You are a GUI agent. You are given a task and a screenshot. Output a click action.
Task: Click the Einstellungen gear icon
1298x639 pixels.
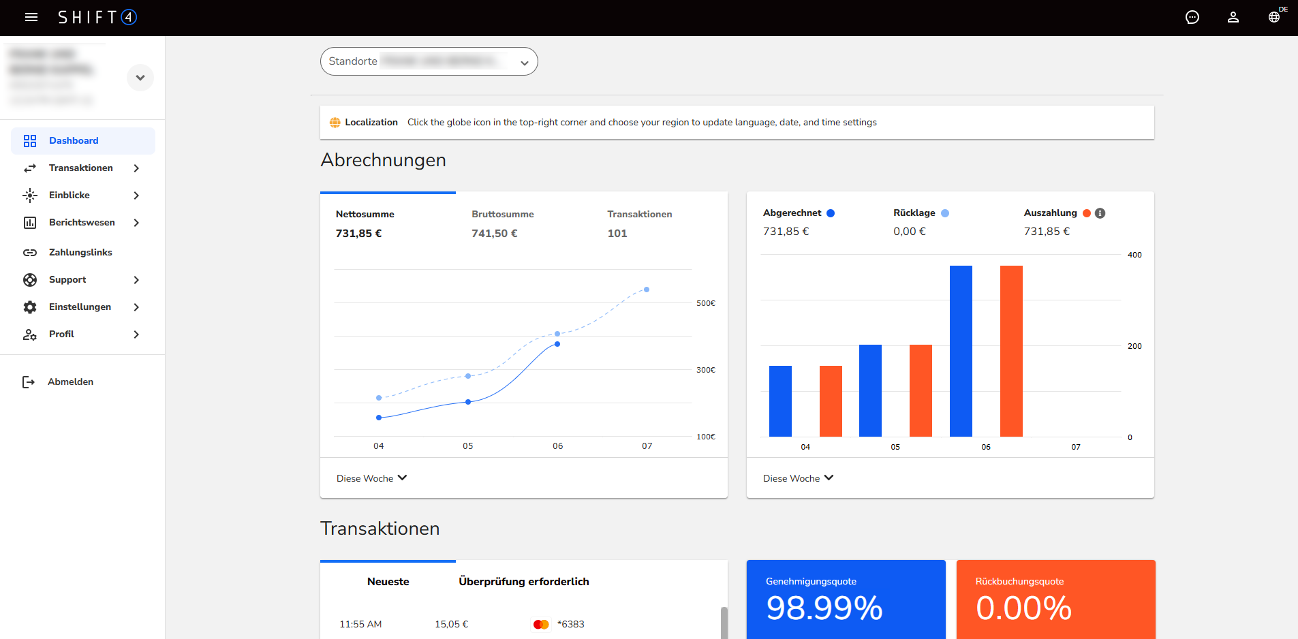30,307
